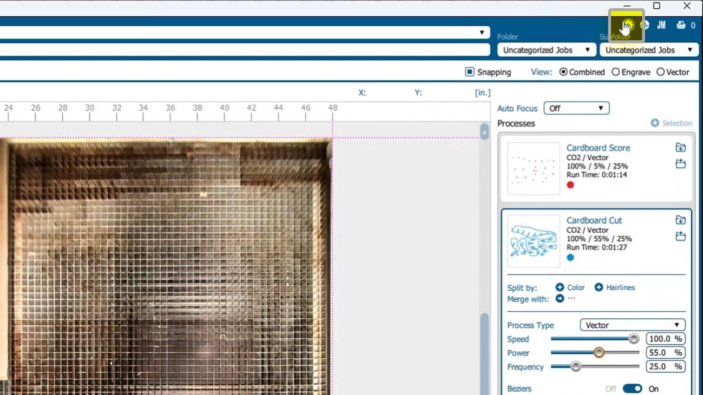The height and width of the screenshot is (395, 703).
Task: Open the Process Type dropdown
Action: 632,325
